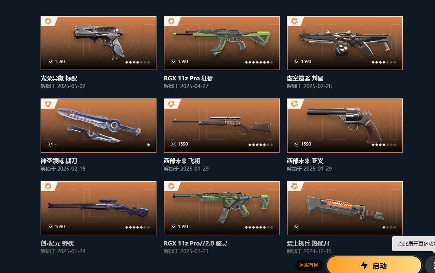
Task: Open RGX 11z Pro//2.0 骇灵 skin card
Action: (x=222, y=208)
